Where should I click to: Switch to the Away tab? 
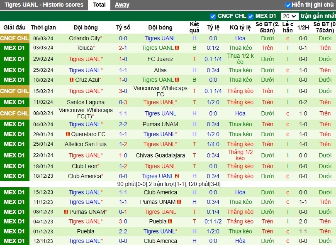point(122,5)
